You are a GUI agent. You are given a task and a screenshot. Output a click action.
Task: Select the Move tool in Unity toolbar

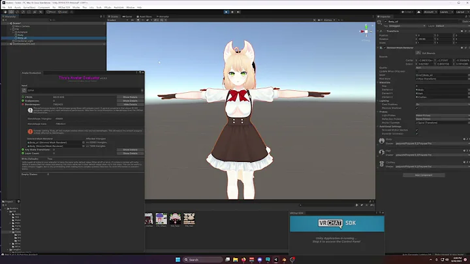tap(11, 12)
